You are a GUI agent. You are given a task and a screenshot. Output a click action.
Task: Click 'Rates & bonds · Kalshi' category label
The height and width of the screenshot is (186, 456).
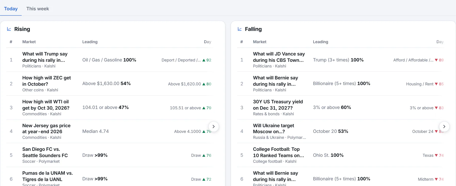[273, 114]
